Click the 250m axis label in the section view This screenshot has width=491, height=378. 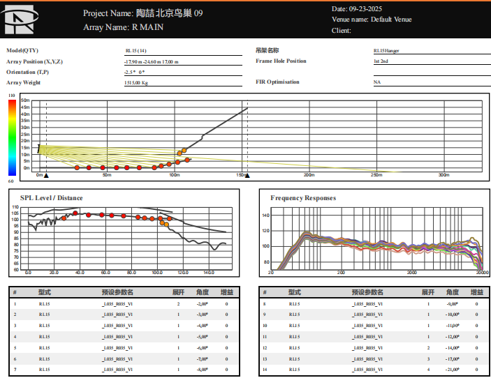coord(376,175)
